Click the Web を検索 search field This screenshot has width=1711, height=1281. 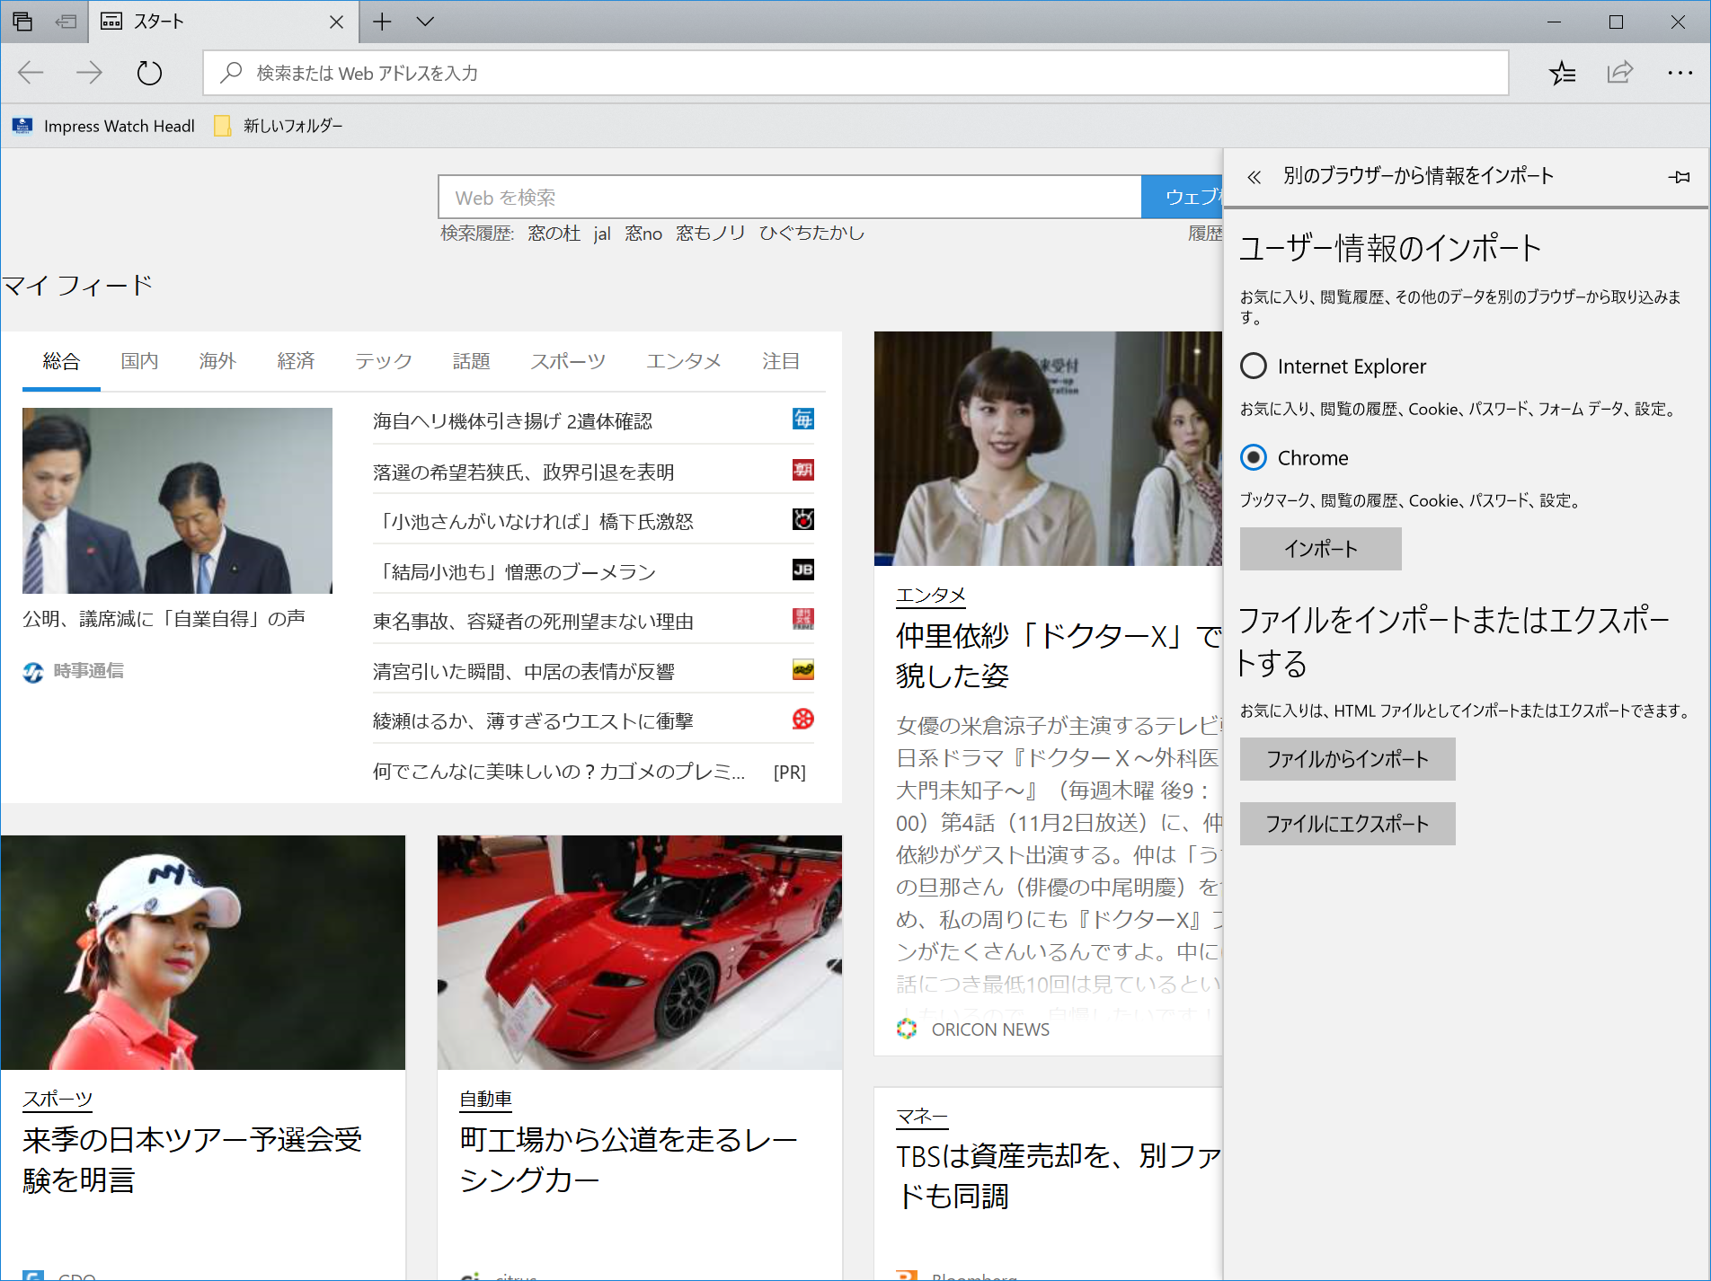point(789,197)
